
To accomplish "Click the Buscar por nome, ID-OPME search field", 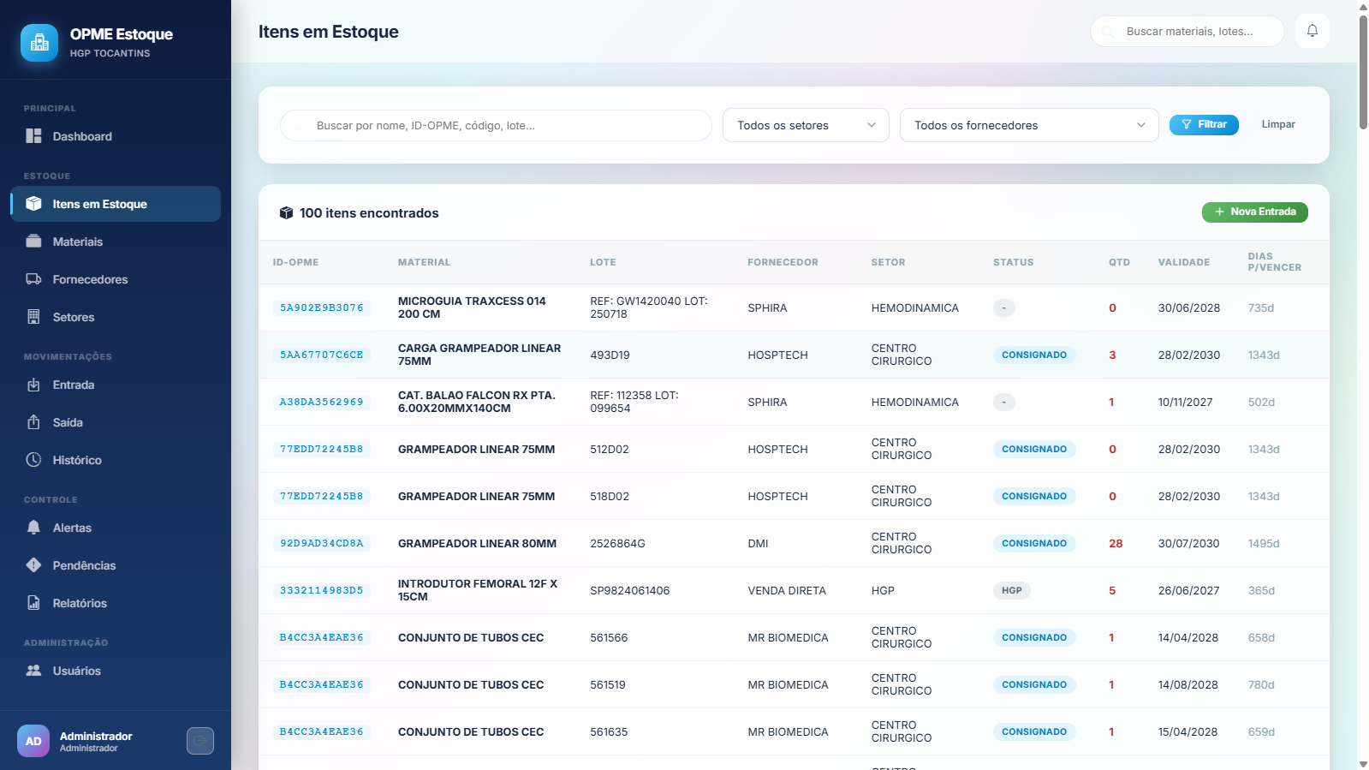I will [496, 125].
